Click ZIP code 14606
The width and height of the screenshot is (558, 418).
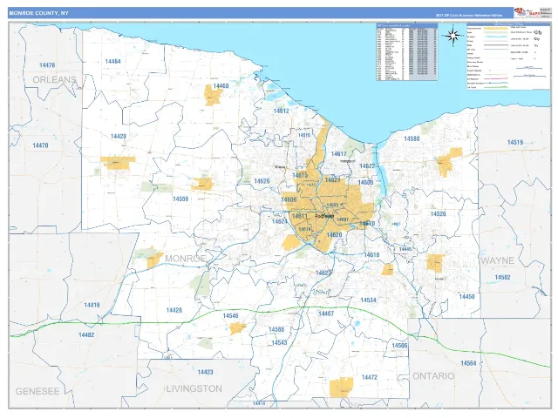pyautogui.click(x=289, y=199)
